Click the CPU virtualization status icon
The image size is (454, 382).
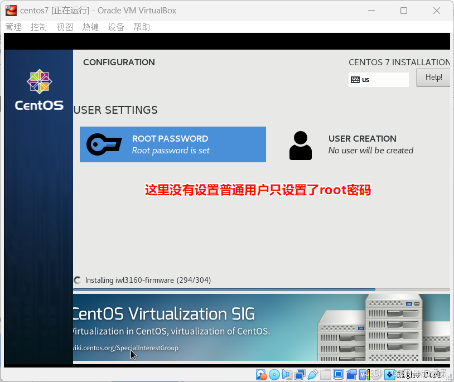(363, 375)
